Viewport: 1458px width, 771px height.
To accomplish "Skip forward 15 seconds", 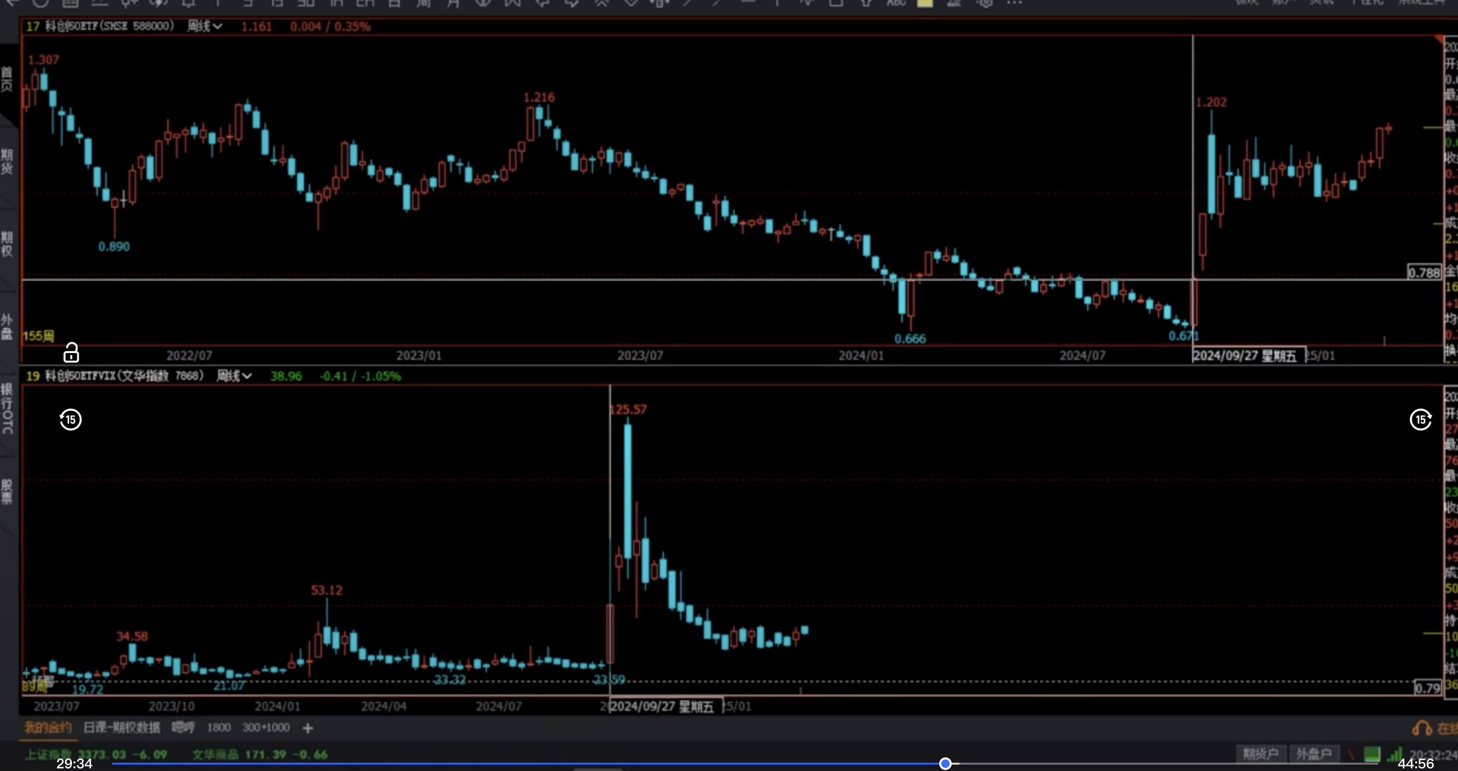I will point(1420,420).
